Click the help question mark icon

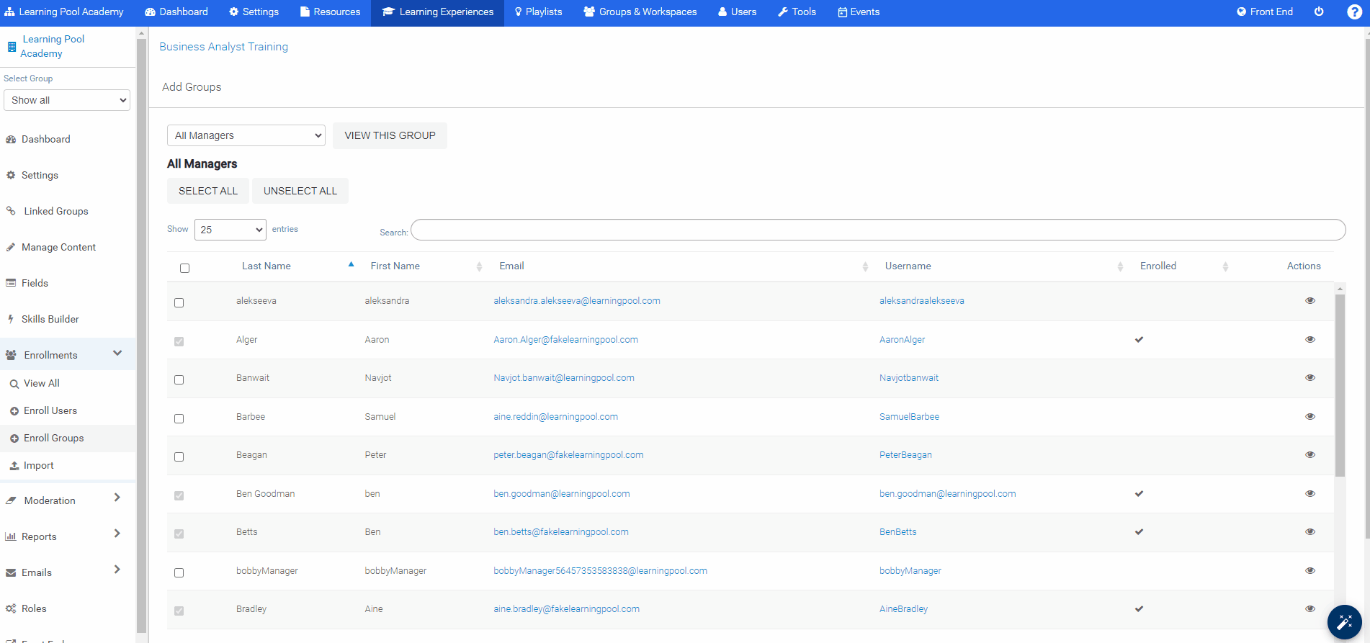point(1354,12)
